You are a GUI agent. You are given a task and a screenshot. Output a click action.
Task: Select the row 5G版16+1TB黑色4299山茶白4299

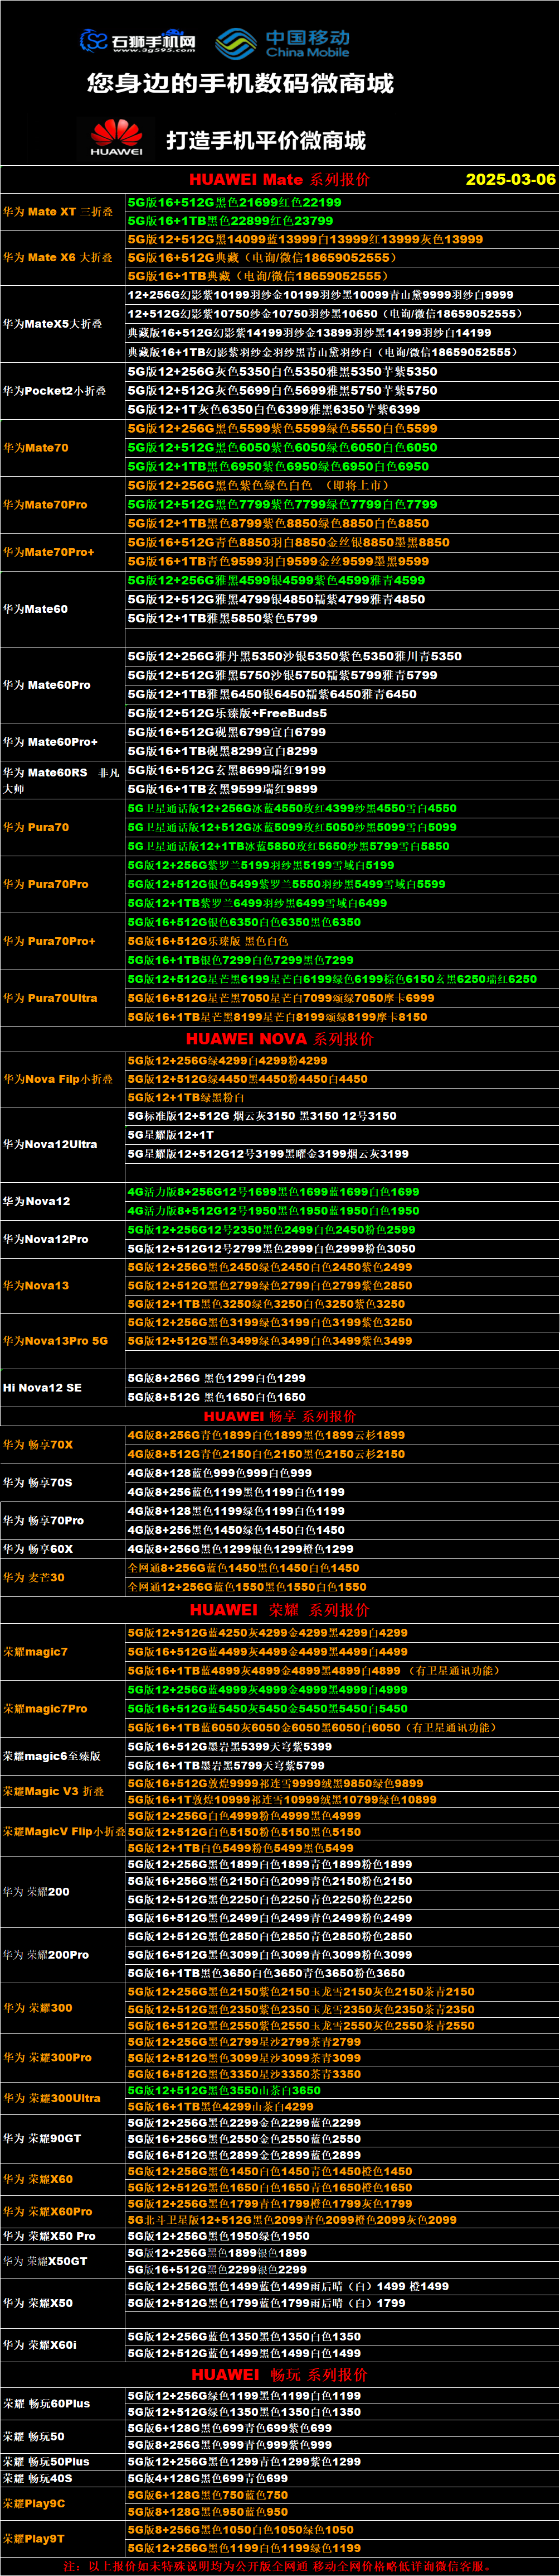tap(342, 2107)
